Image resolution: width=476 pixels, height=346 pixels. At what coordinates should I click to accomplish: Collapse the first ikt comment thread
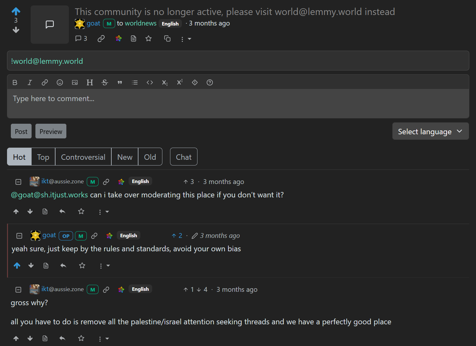tap(19, 182)
